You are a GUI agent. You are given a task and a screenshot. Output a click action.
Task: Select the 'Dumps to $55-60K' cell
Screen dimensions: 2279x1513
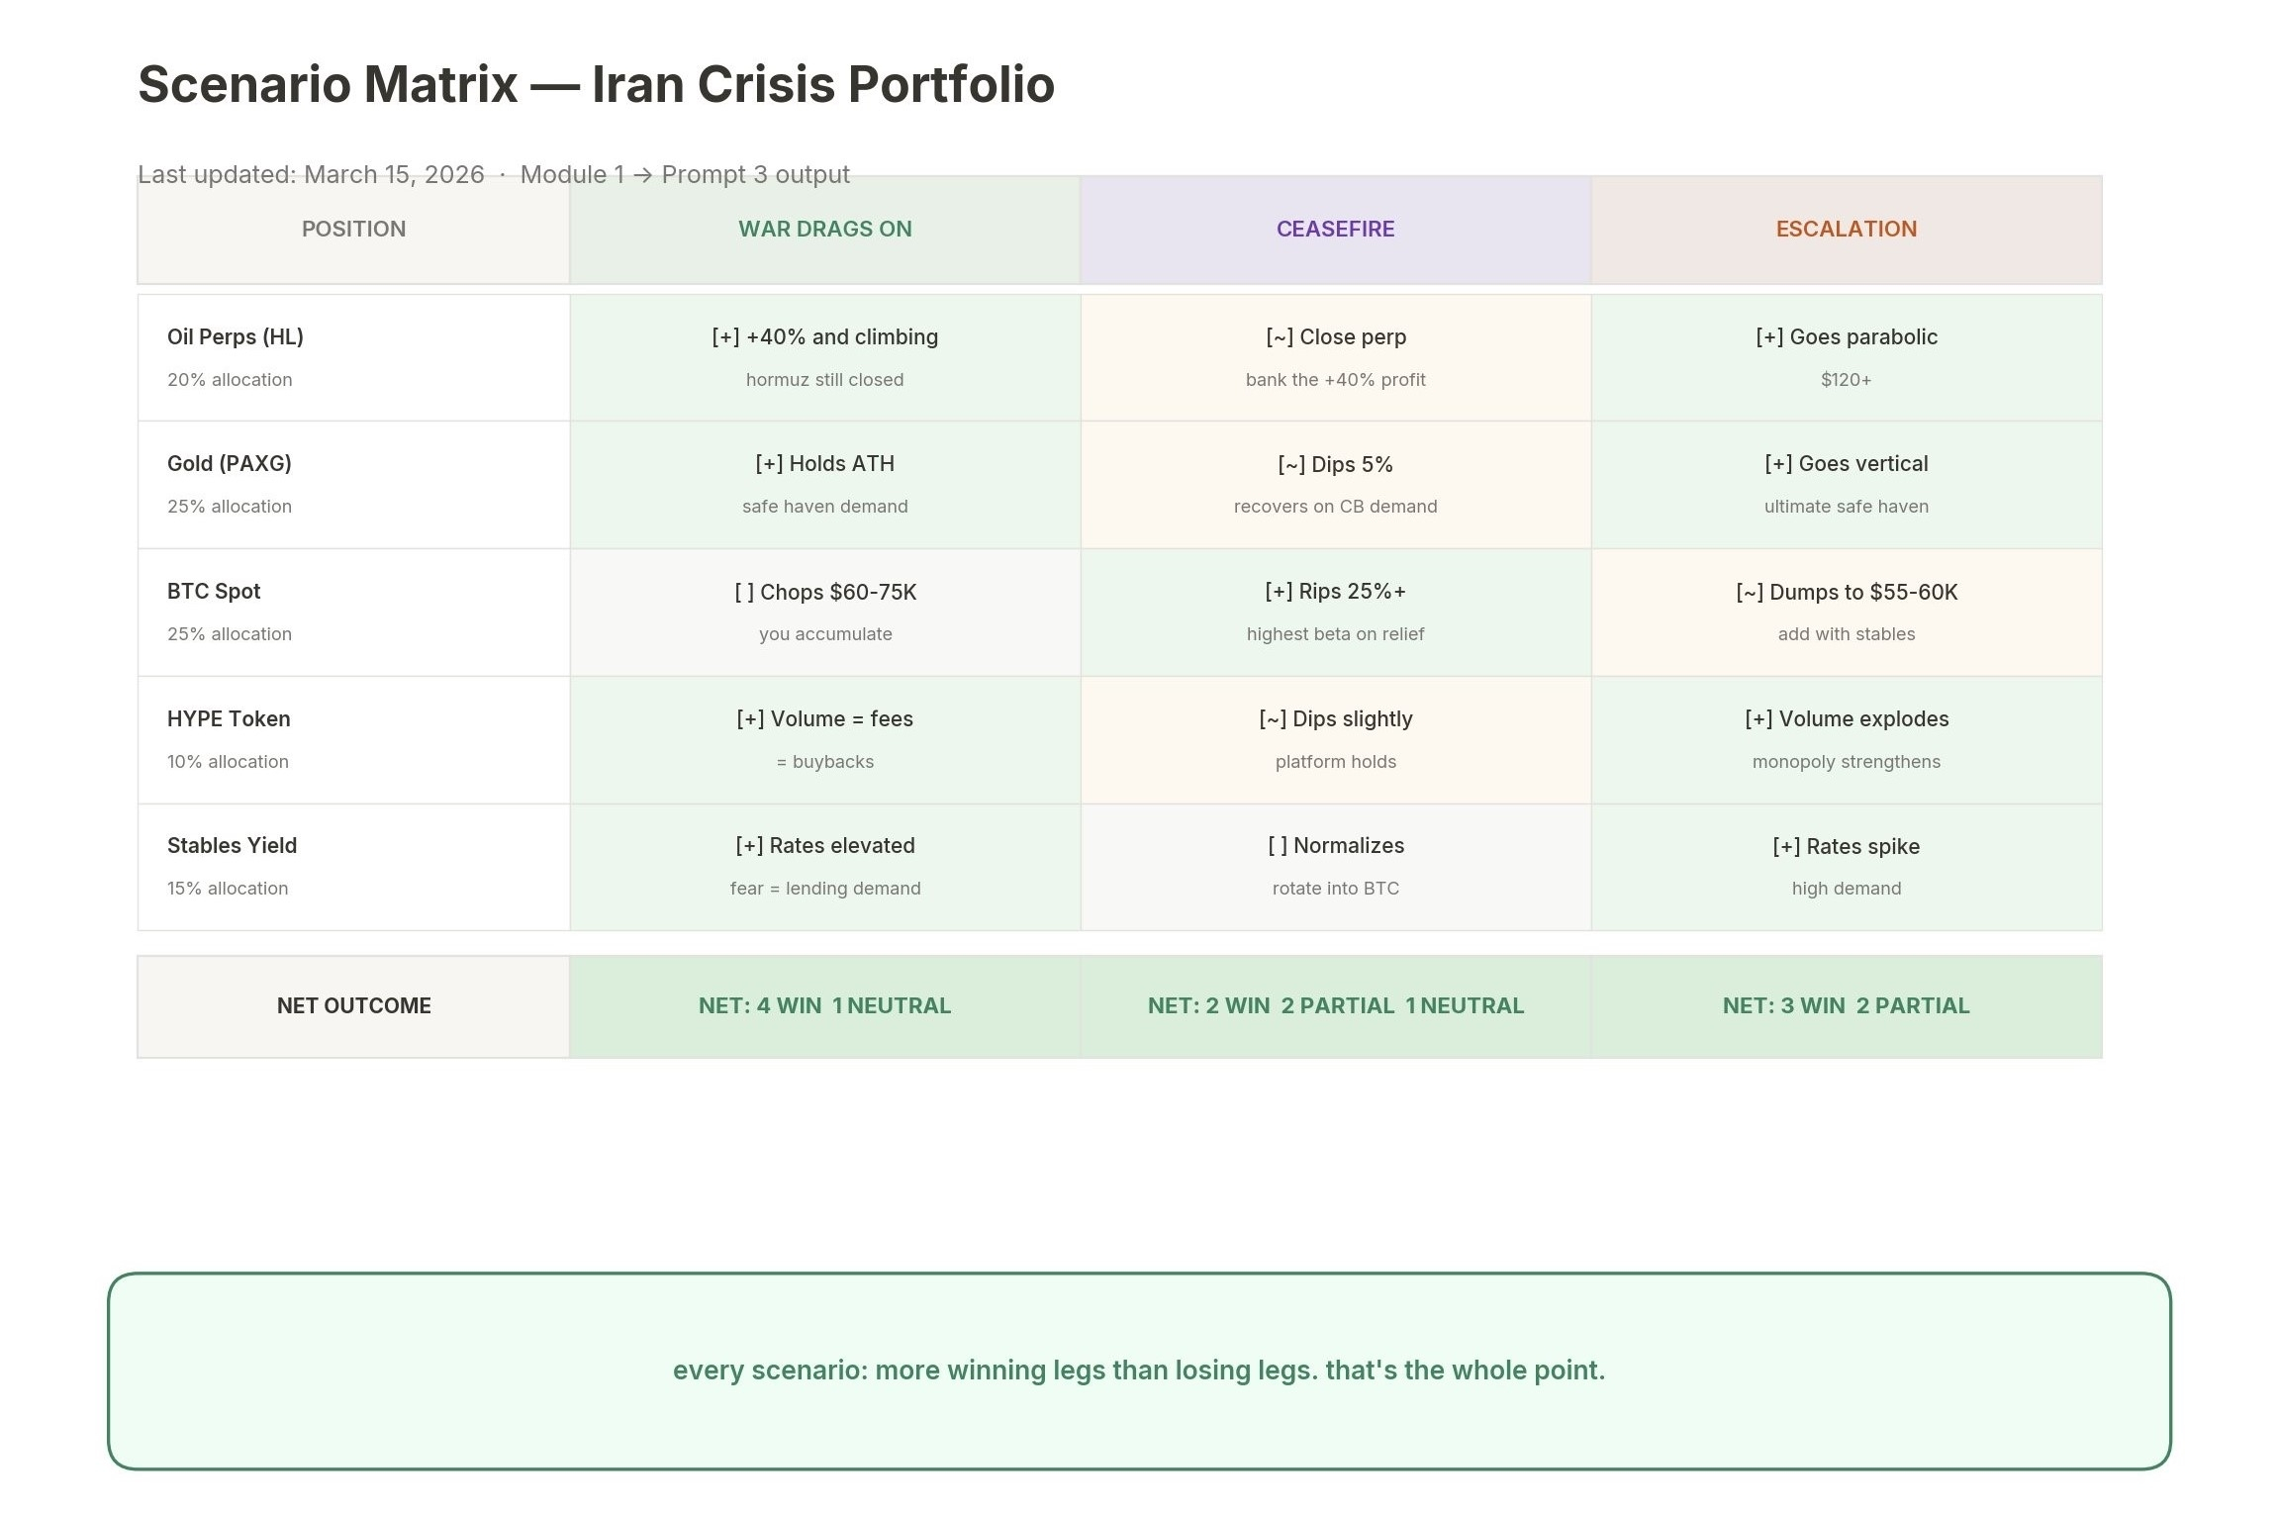pyautogui.click(x=1846, y=612)
